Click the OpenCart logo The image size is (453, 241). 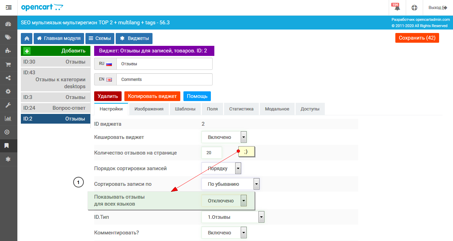[42, 7]
